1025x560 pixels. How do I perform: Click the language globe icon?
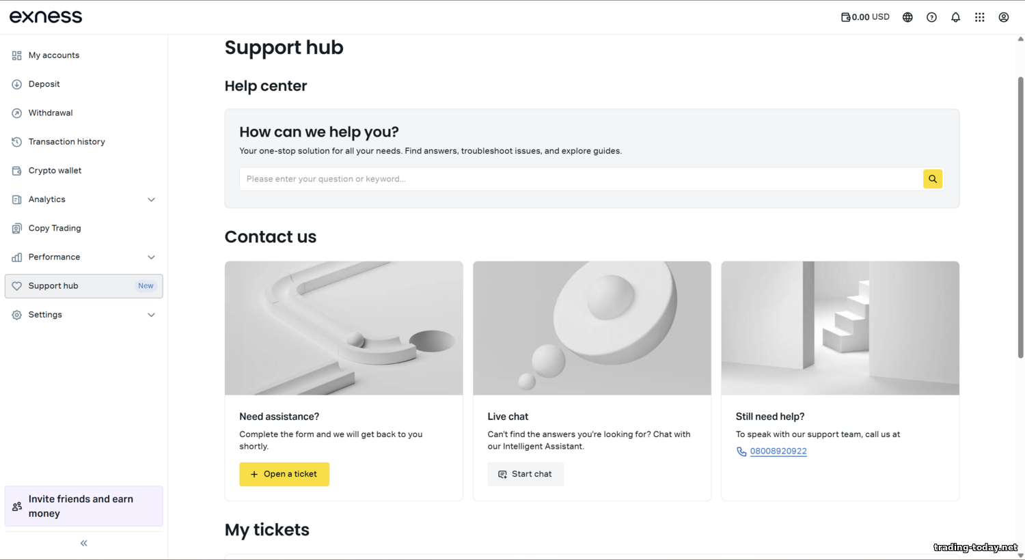coord(907,17)
